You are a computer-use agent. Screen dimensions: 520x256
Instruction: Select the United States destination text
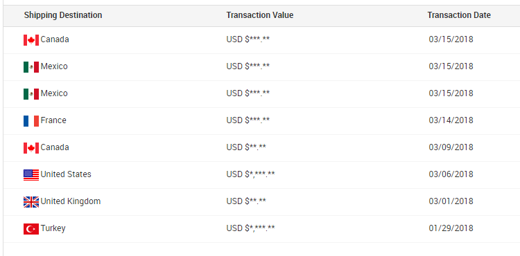pos(66,174)
